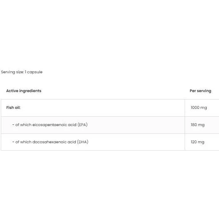The image size is (219, 219).
Task: Click the word "eicosapentaenoic"
Action: click(x=50, y=125)
